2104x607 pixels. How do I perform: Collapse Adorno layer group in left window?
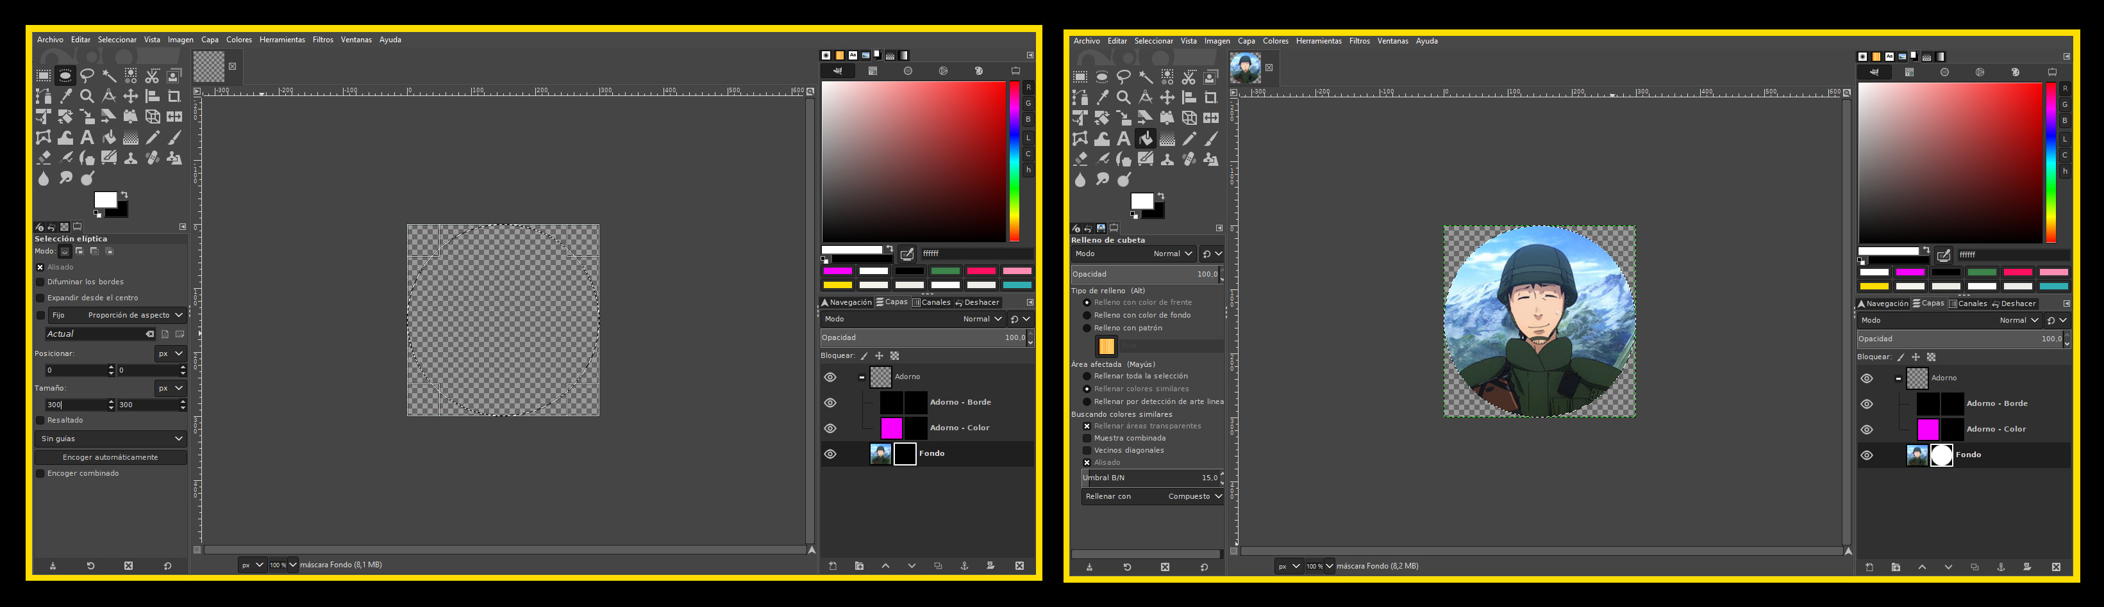pos(862,377)
